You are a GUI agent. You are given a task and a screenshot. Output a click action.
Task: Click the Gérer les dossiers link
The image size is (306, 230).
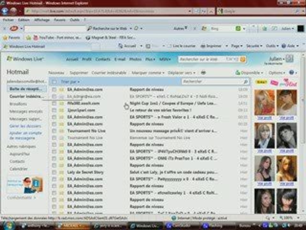pos(25,126)
